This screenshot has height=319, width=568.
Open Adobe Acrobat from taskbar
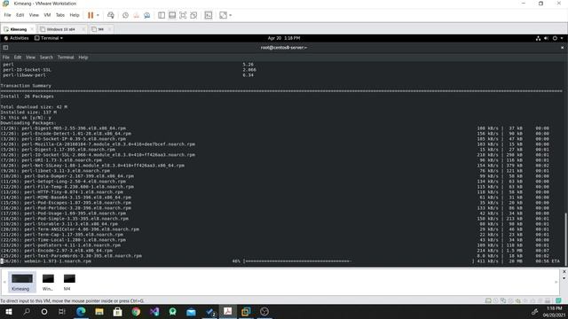pos(227,311)
